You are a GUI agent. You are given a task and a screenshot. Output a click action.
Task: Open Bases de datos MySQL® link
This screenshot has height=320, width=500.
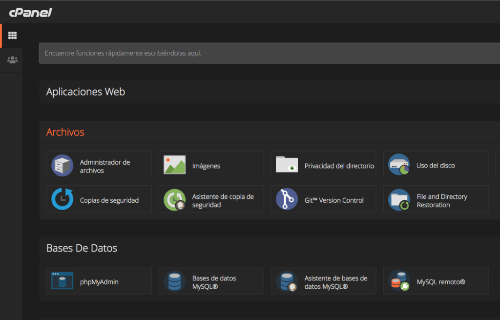pyautogui.click(x=214, y=282)
